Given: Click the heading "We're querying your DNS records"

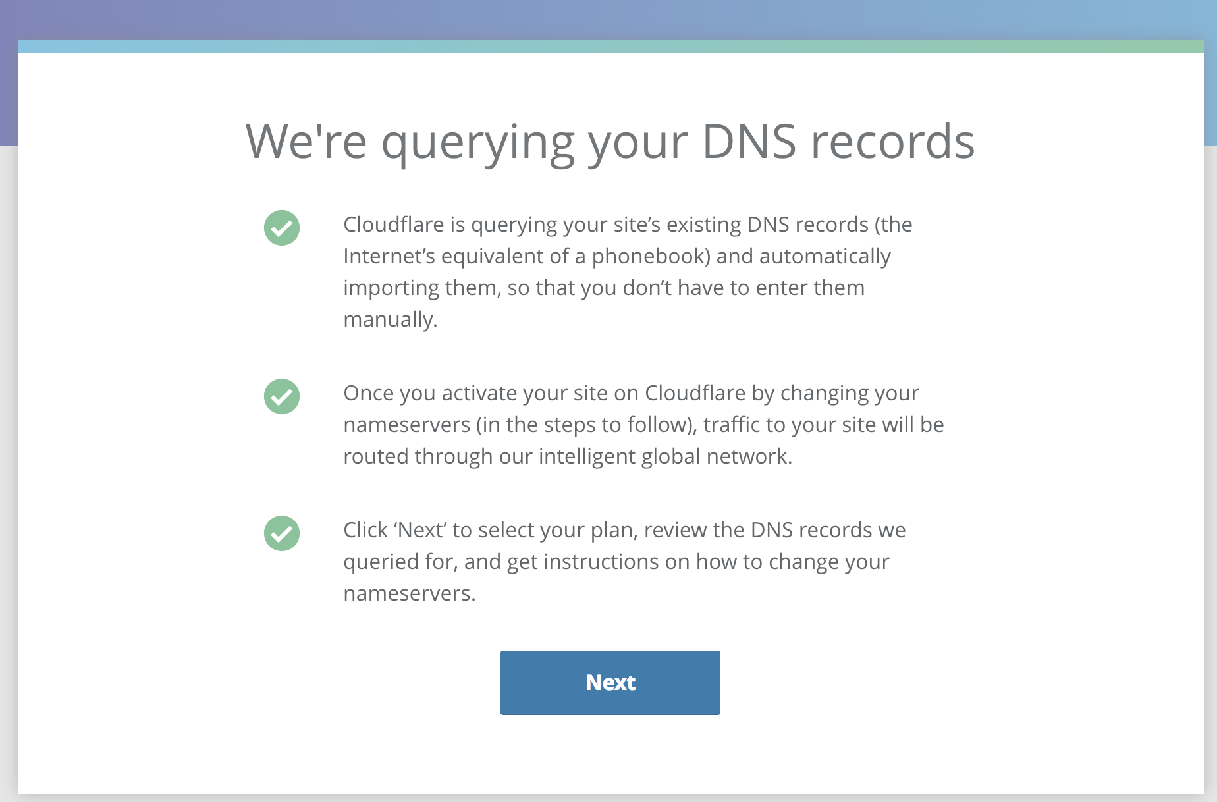Looking at the screenshot, I should click(610, 142).
